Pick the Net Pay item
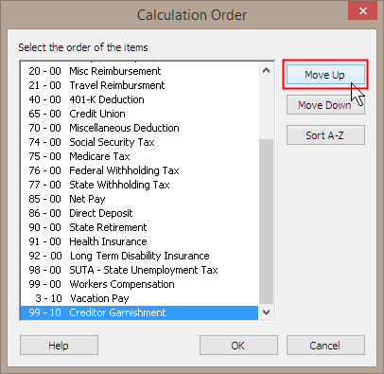The height and width of the screenshot is (374, 384). point(139,199)
